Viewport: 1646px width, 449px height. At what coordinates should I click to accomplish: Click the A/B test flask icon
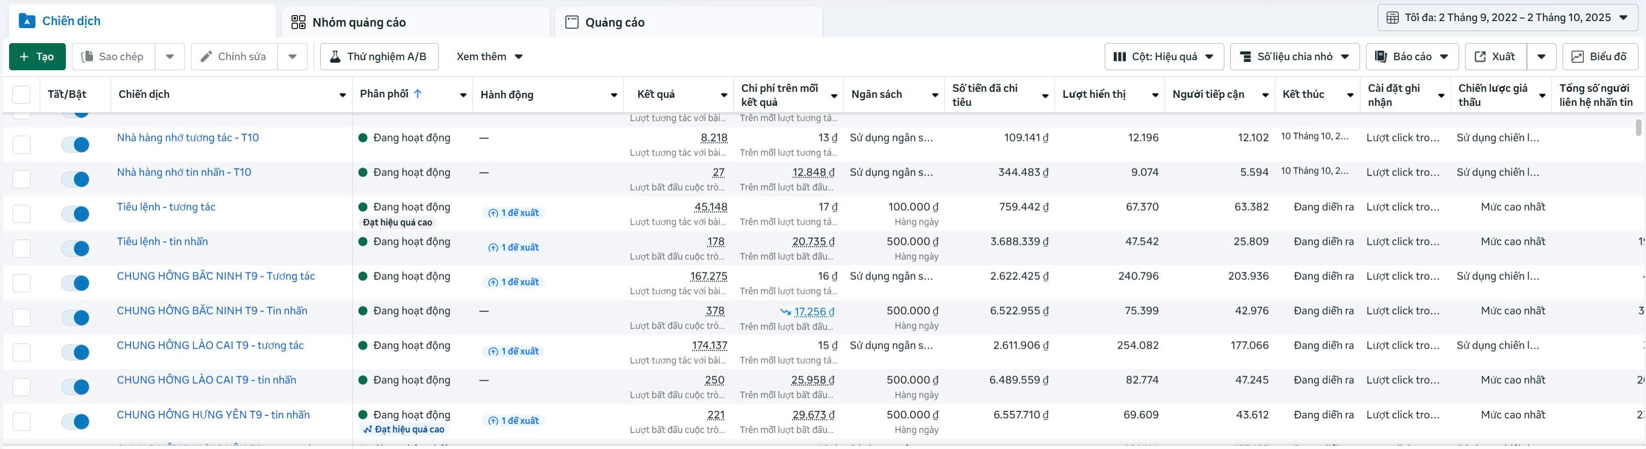point(335,57)
